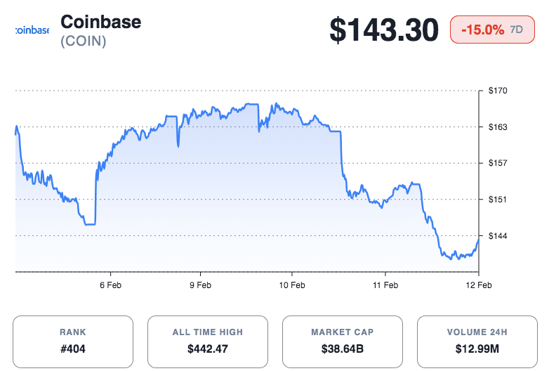
Task: Click the $163 price axis label
Action: tap(498, 127)
